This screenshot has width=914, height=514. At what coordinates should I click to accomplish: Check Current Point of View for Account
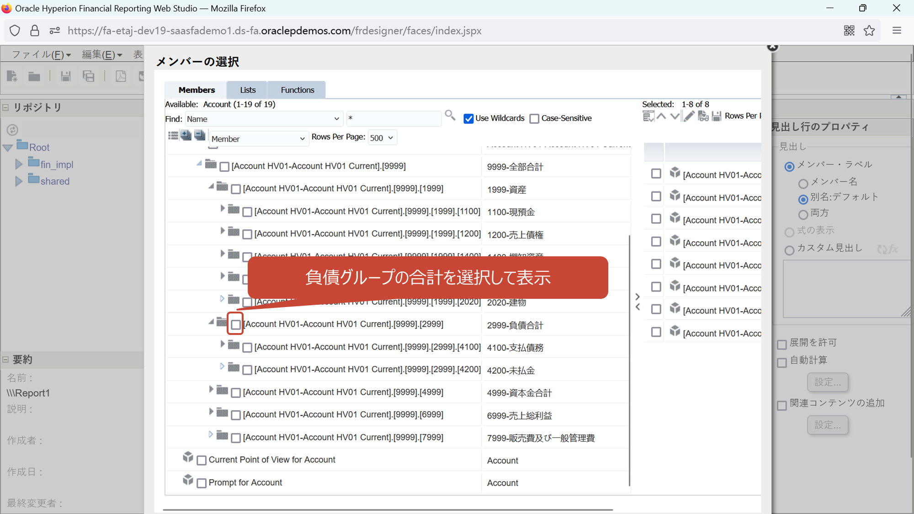coord(202,461)
